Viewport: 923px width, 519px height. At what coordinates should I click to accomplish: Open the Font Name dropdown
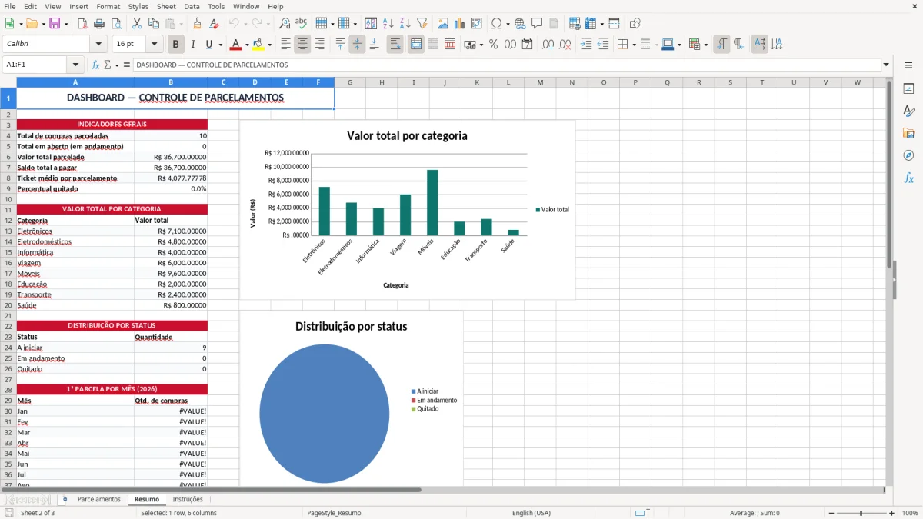[x=98, y=45]
